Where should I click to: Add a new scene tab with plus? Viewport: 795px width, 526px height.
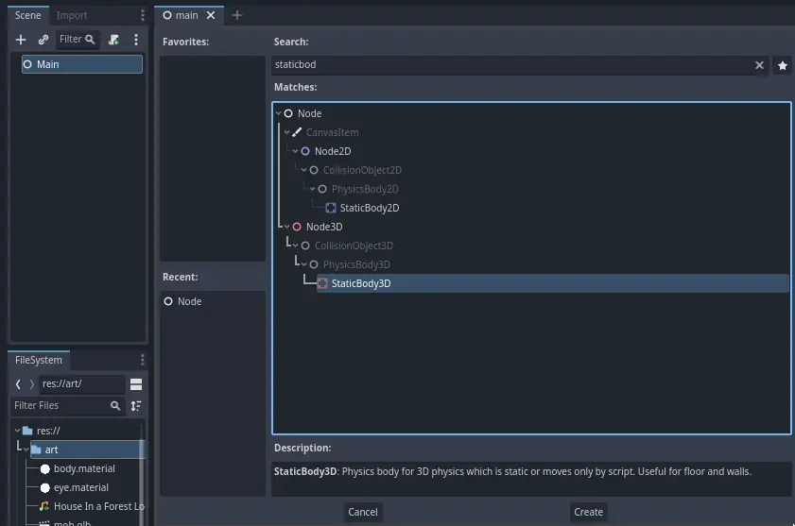coord(237,15)
